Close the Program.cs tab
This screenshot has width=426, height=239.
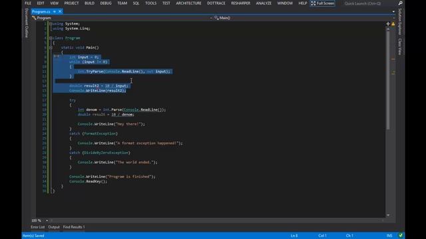click(x=60, y=11)
